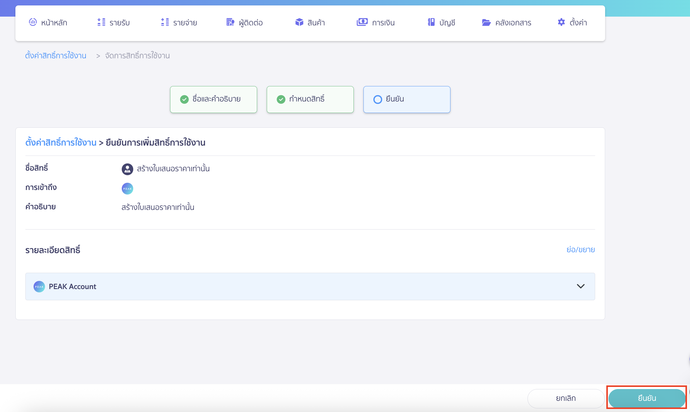
Task: Open ตั้งค่าสิทธิ์การใช้งาน breadcrumb link
Action: tap(56, 56)
